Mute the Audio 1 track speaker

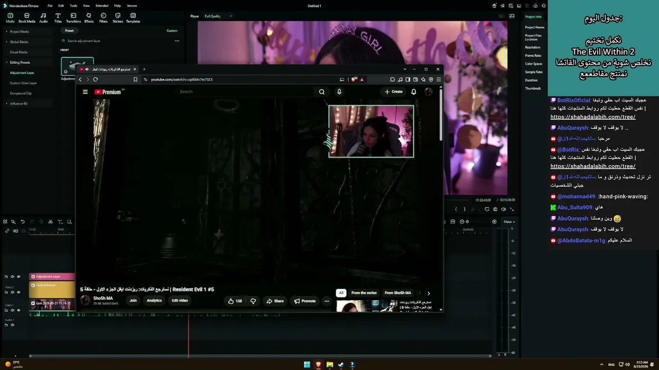[x=12, y=325]
